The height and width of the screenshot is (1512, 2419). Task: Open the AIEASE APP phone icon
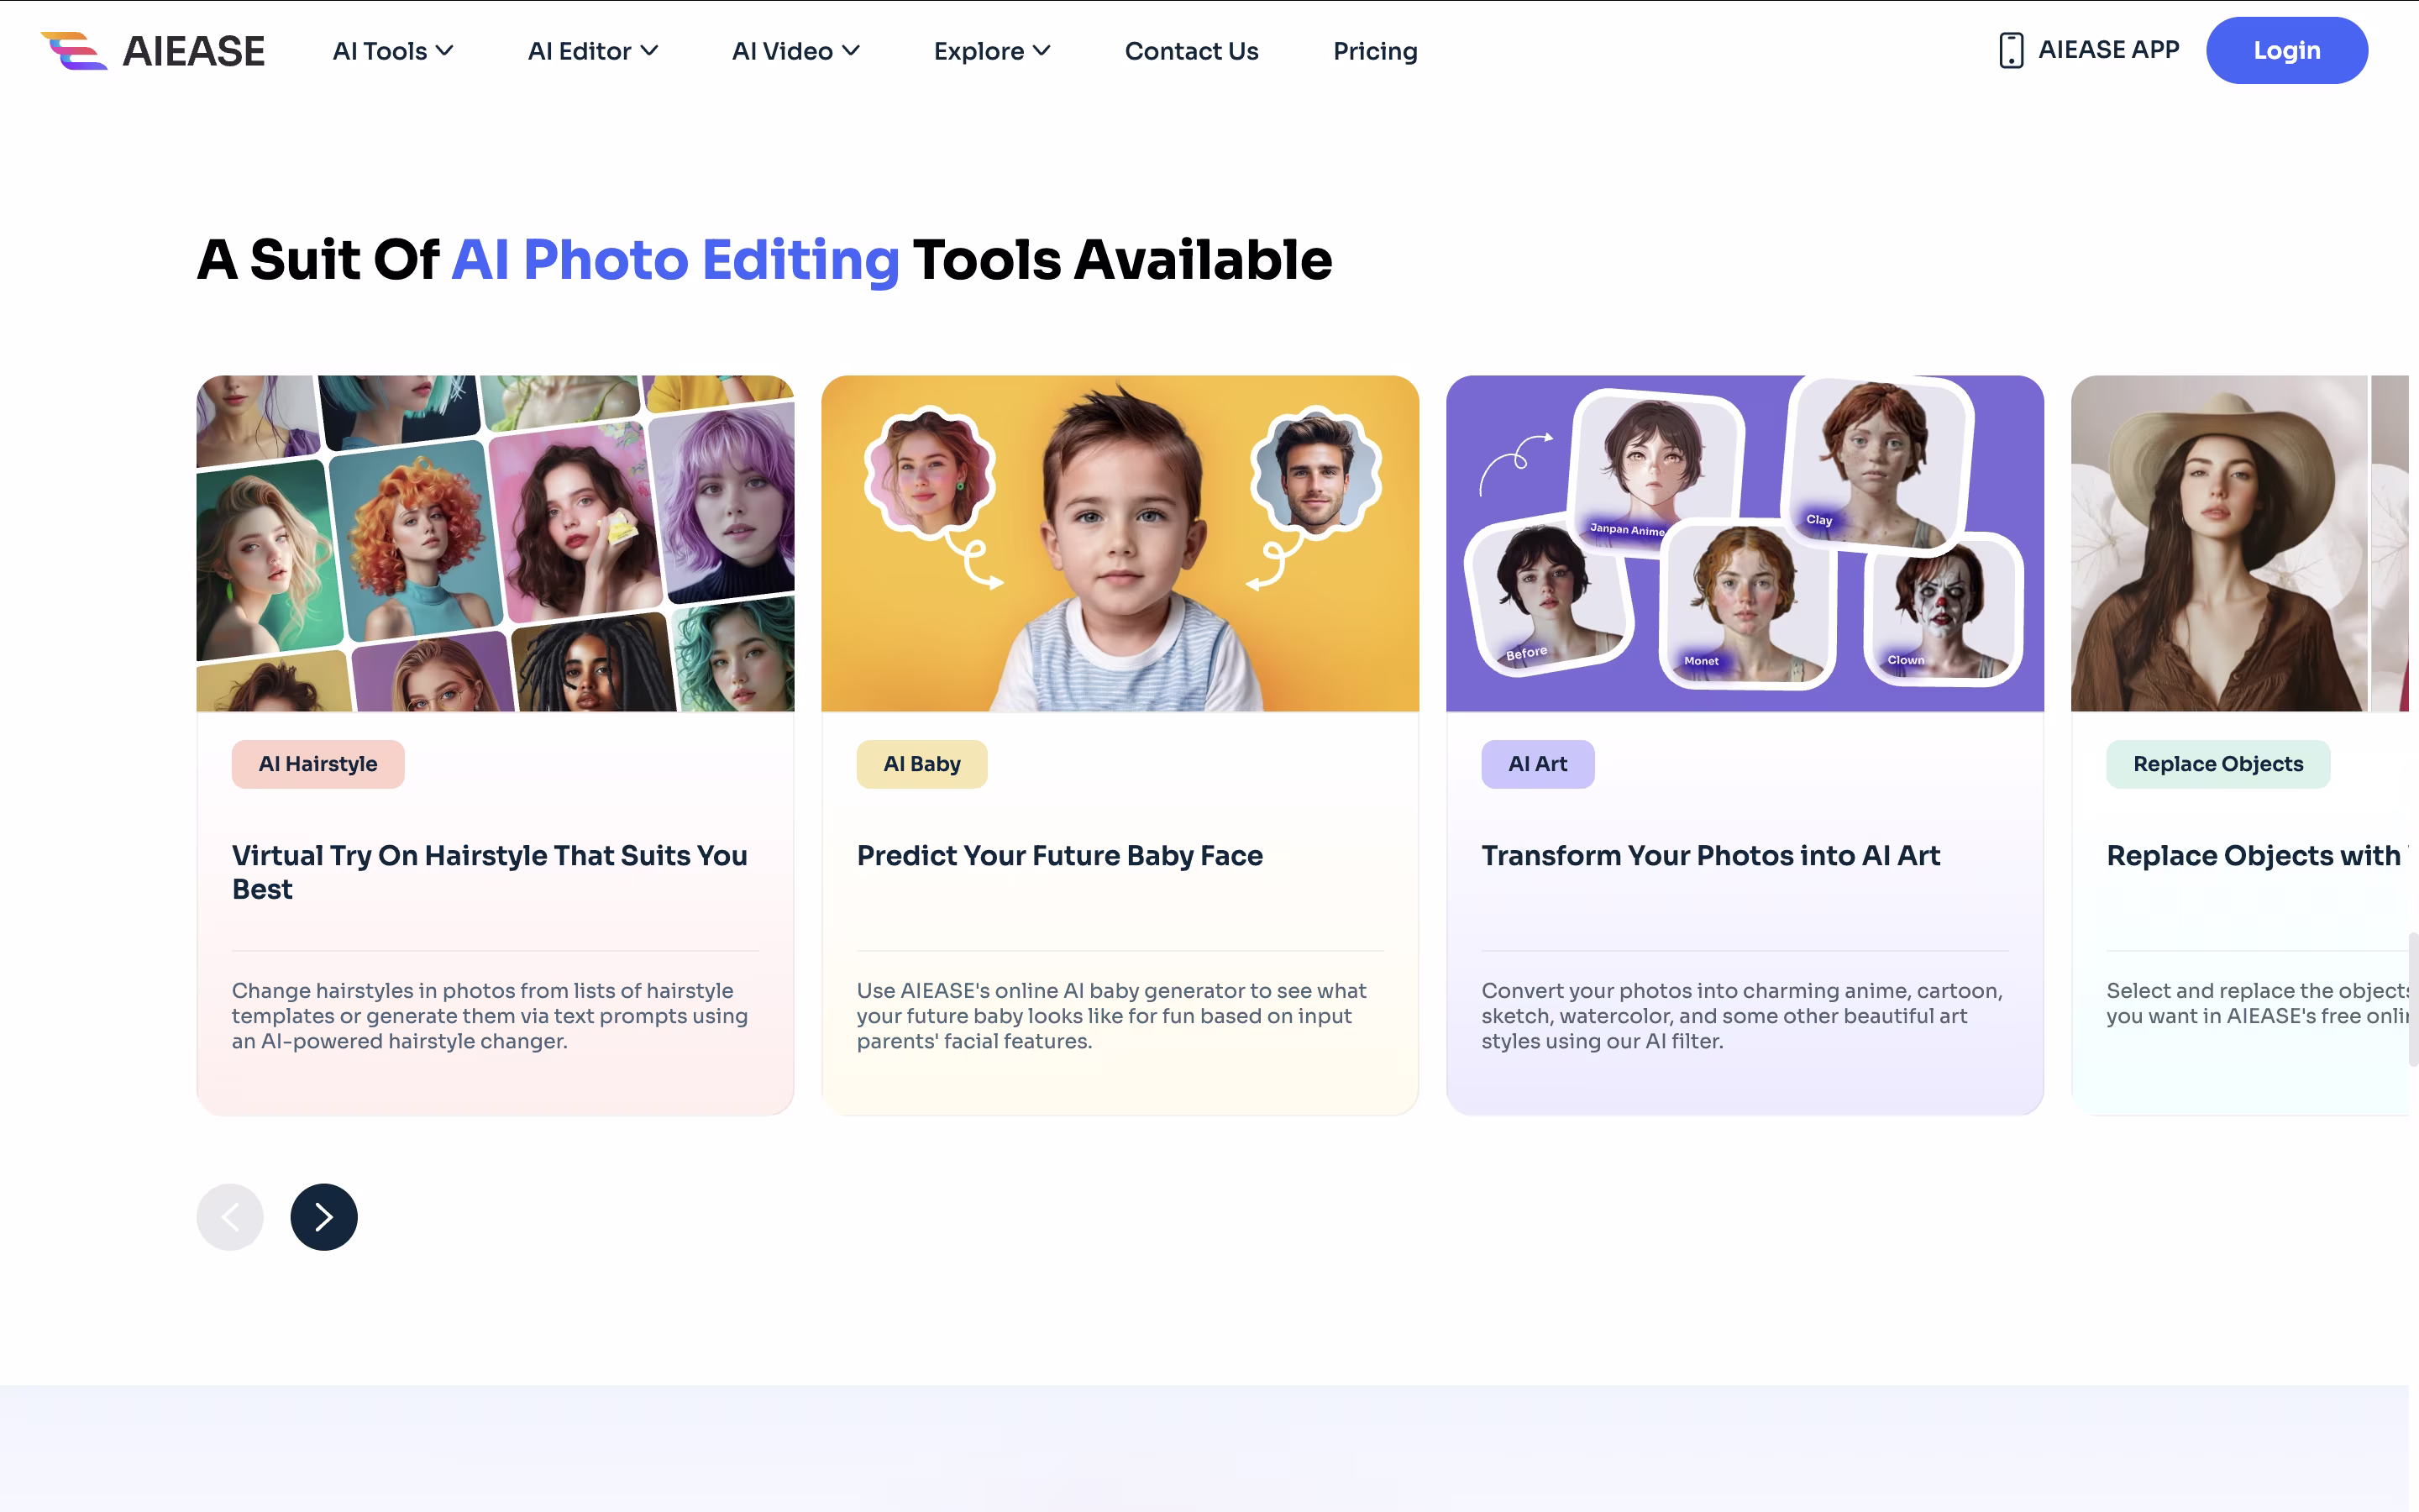pyautogui.click(x=2010, y=50)
